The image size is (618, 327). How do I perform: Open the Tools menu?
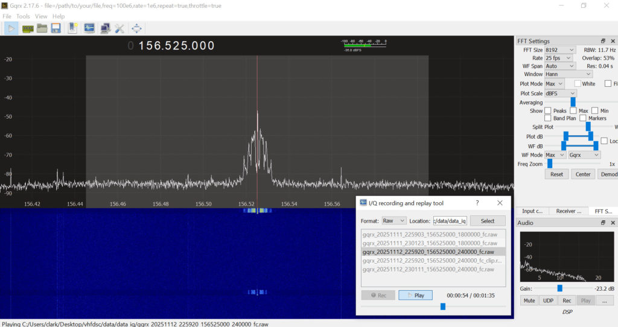[x=23, y=16]
